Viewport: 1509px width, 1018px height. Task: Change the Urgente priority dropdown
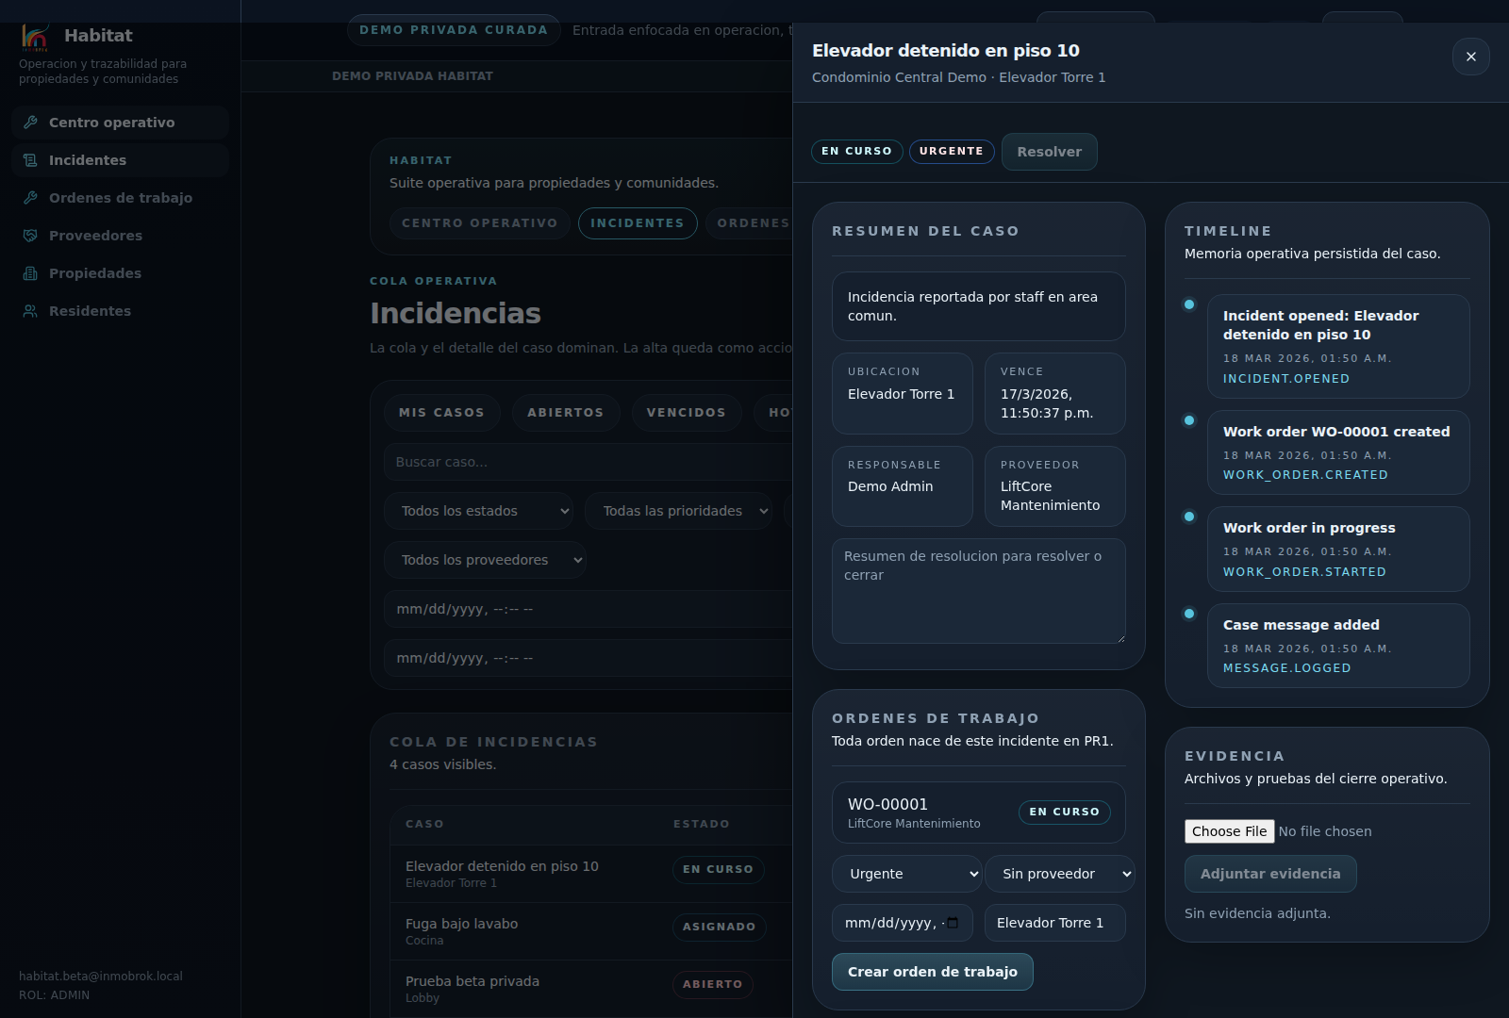click(x=905, y=874)
